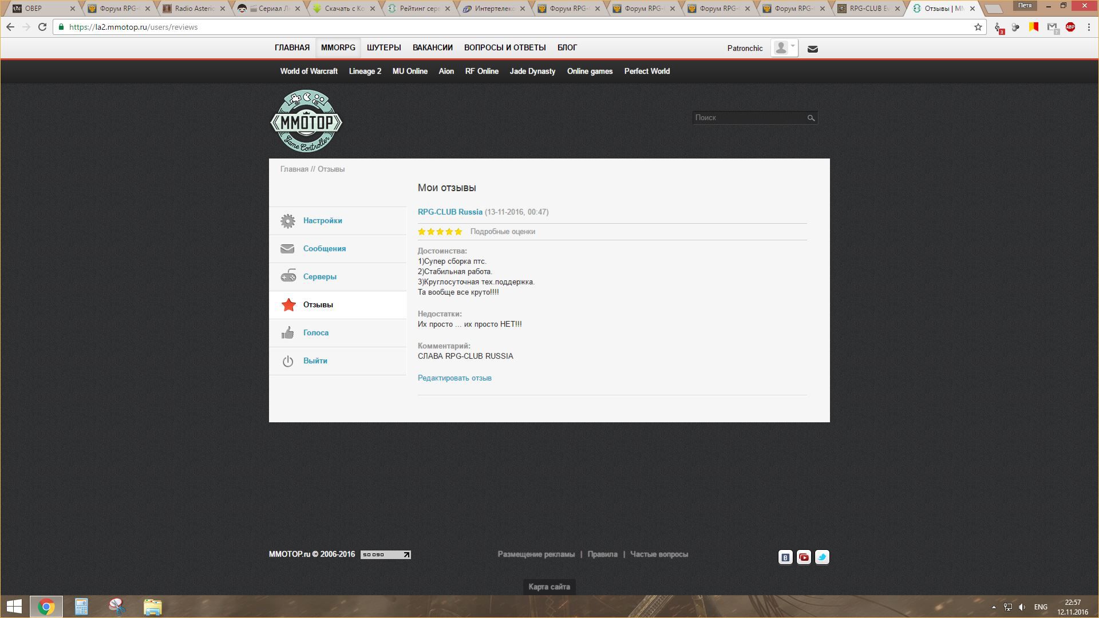Focus the Поиск search field

tap(747, 118)
